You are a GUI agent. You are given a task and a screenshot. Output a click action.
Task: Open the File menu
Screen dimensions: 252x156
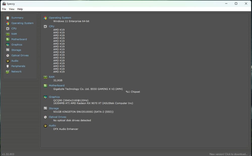pyautogui.click(x=4, y=9)
